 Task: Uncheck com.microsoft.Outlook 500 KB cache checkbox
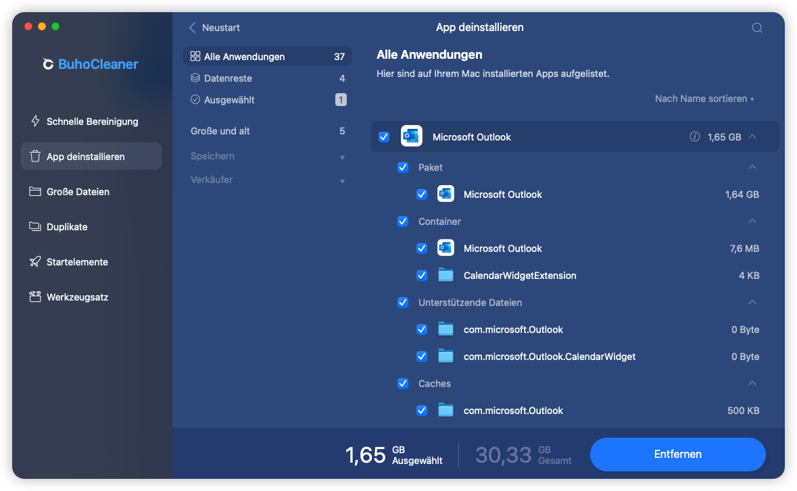(421, 410)
